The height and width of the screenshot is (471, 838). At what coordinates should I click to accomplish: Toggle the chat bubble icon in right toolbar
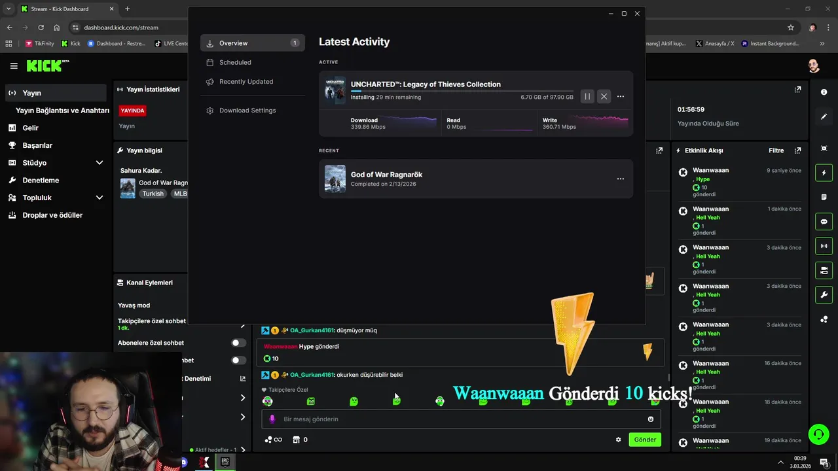coord(824,222)
